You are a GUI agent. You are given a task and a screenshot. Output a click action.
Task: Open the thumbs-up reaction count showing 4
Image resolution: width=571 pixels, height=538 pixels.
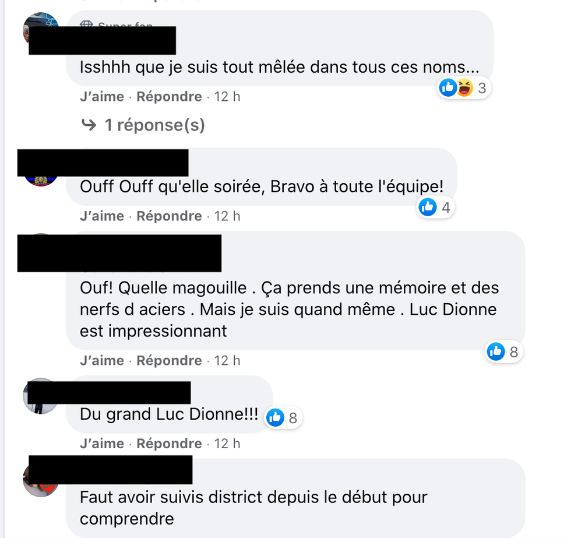tap(435, 208)
